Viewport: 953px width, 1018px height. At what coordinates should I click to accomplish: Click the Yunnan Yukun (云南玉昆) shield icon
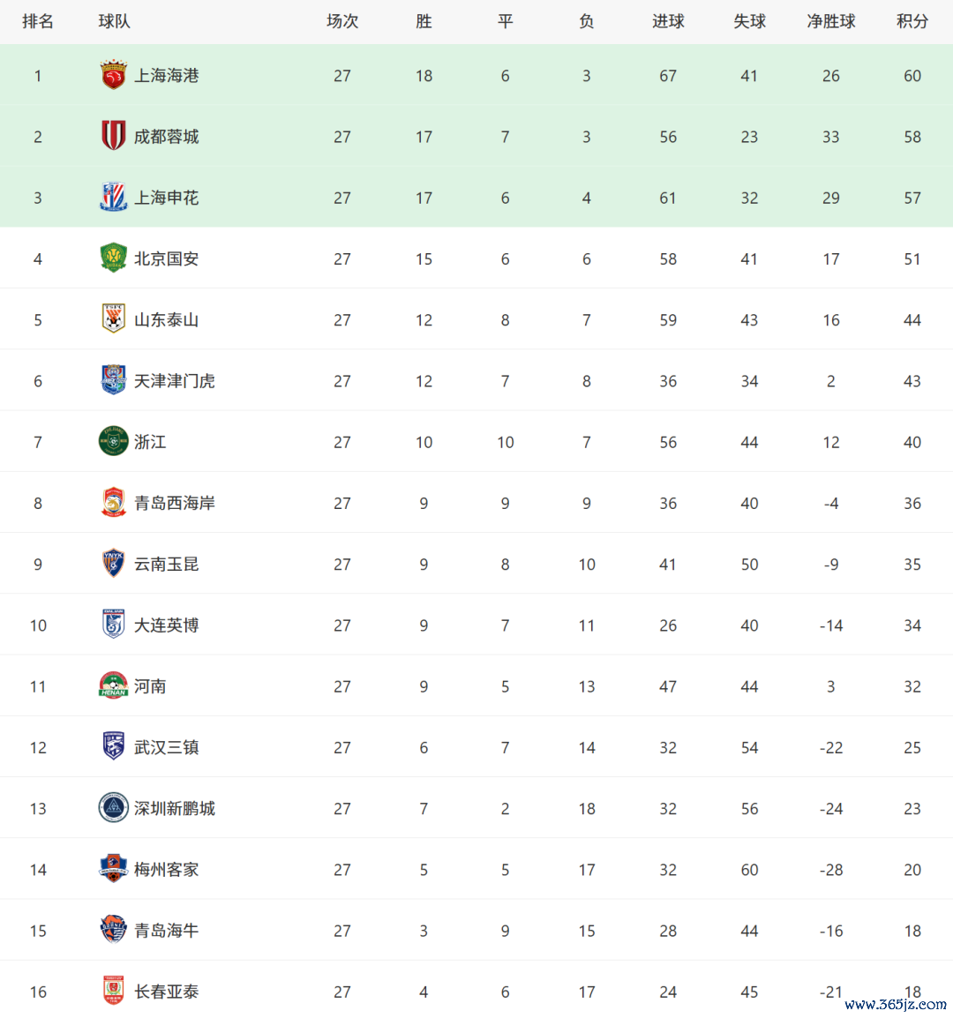113,564
